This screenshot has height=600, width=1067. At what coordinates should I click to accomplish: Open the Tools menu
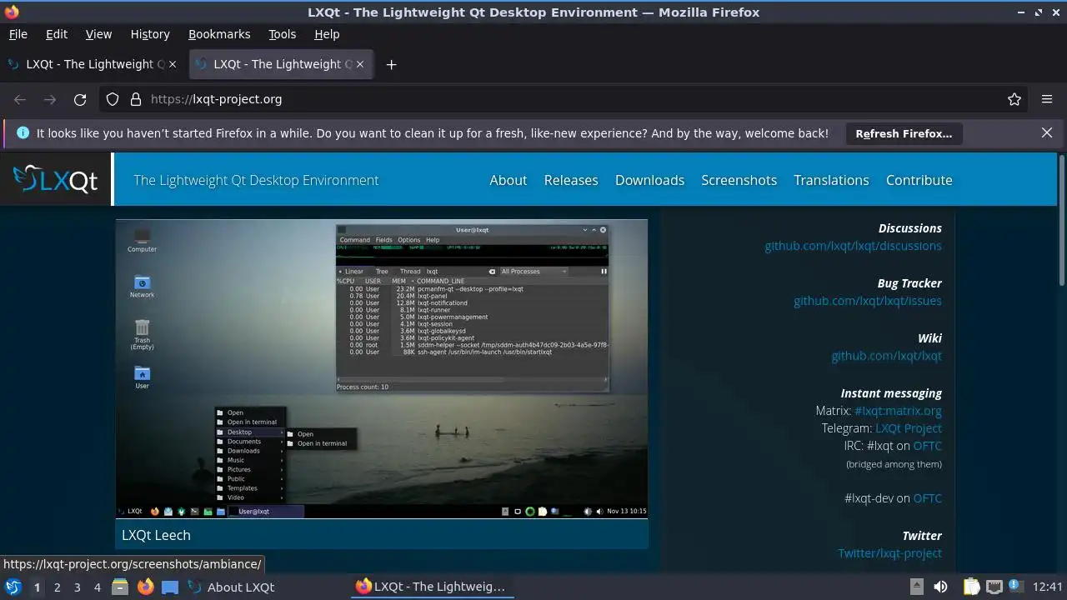[x=282, y=34]
